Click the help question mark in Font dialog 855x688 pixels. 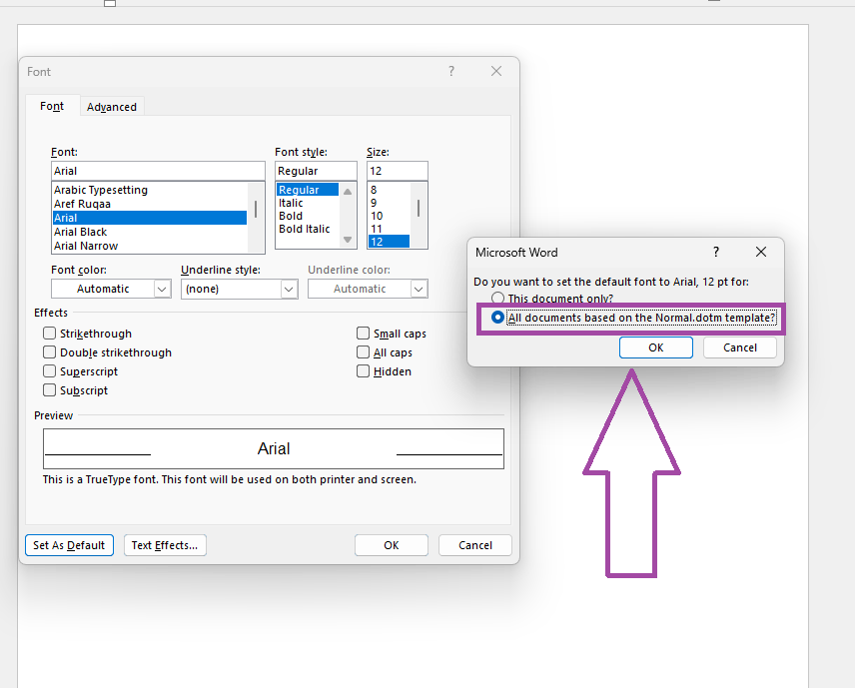tap(450, 71)
